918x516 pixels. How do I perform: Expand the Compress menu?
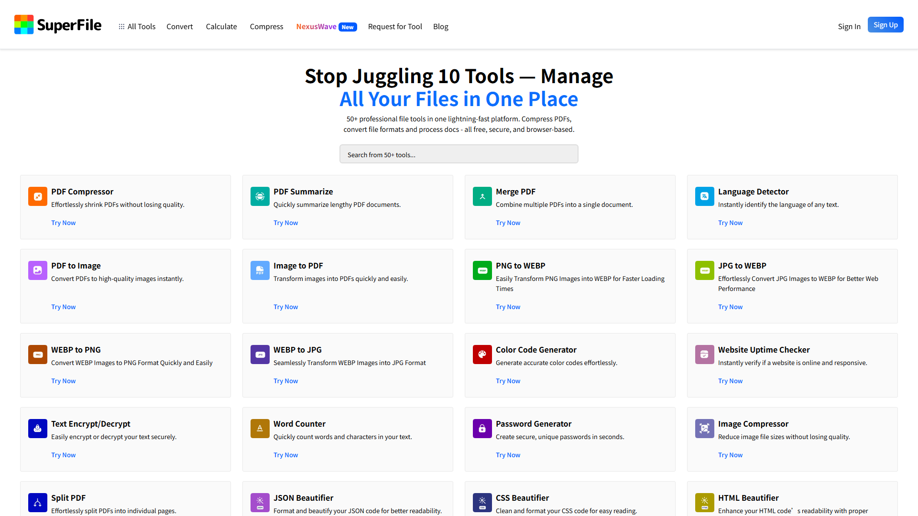pyautogui.click(x=266, y=26)
